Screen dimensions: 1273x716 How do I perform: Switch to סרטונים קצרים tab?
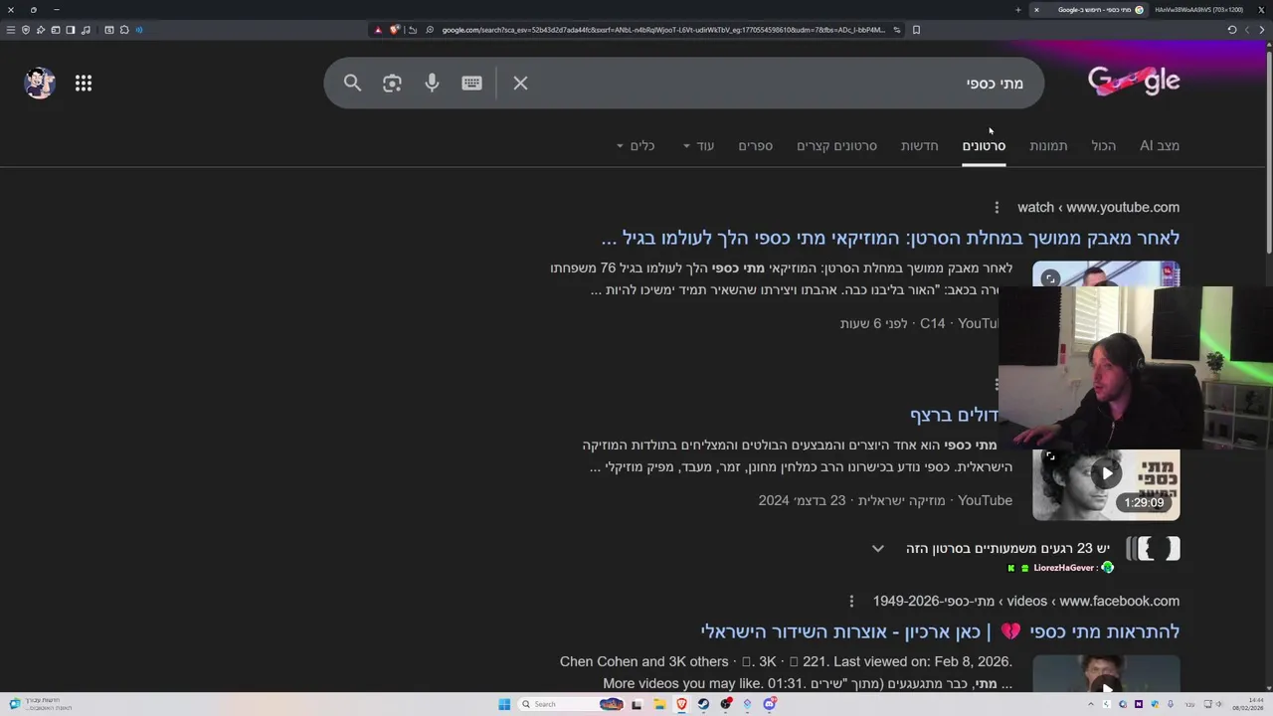[836, 145]
